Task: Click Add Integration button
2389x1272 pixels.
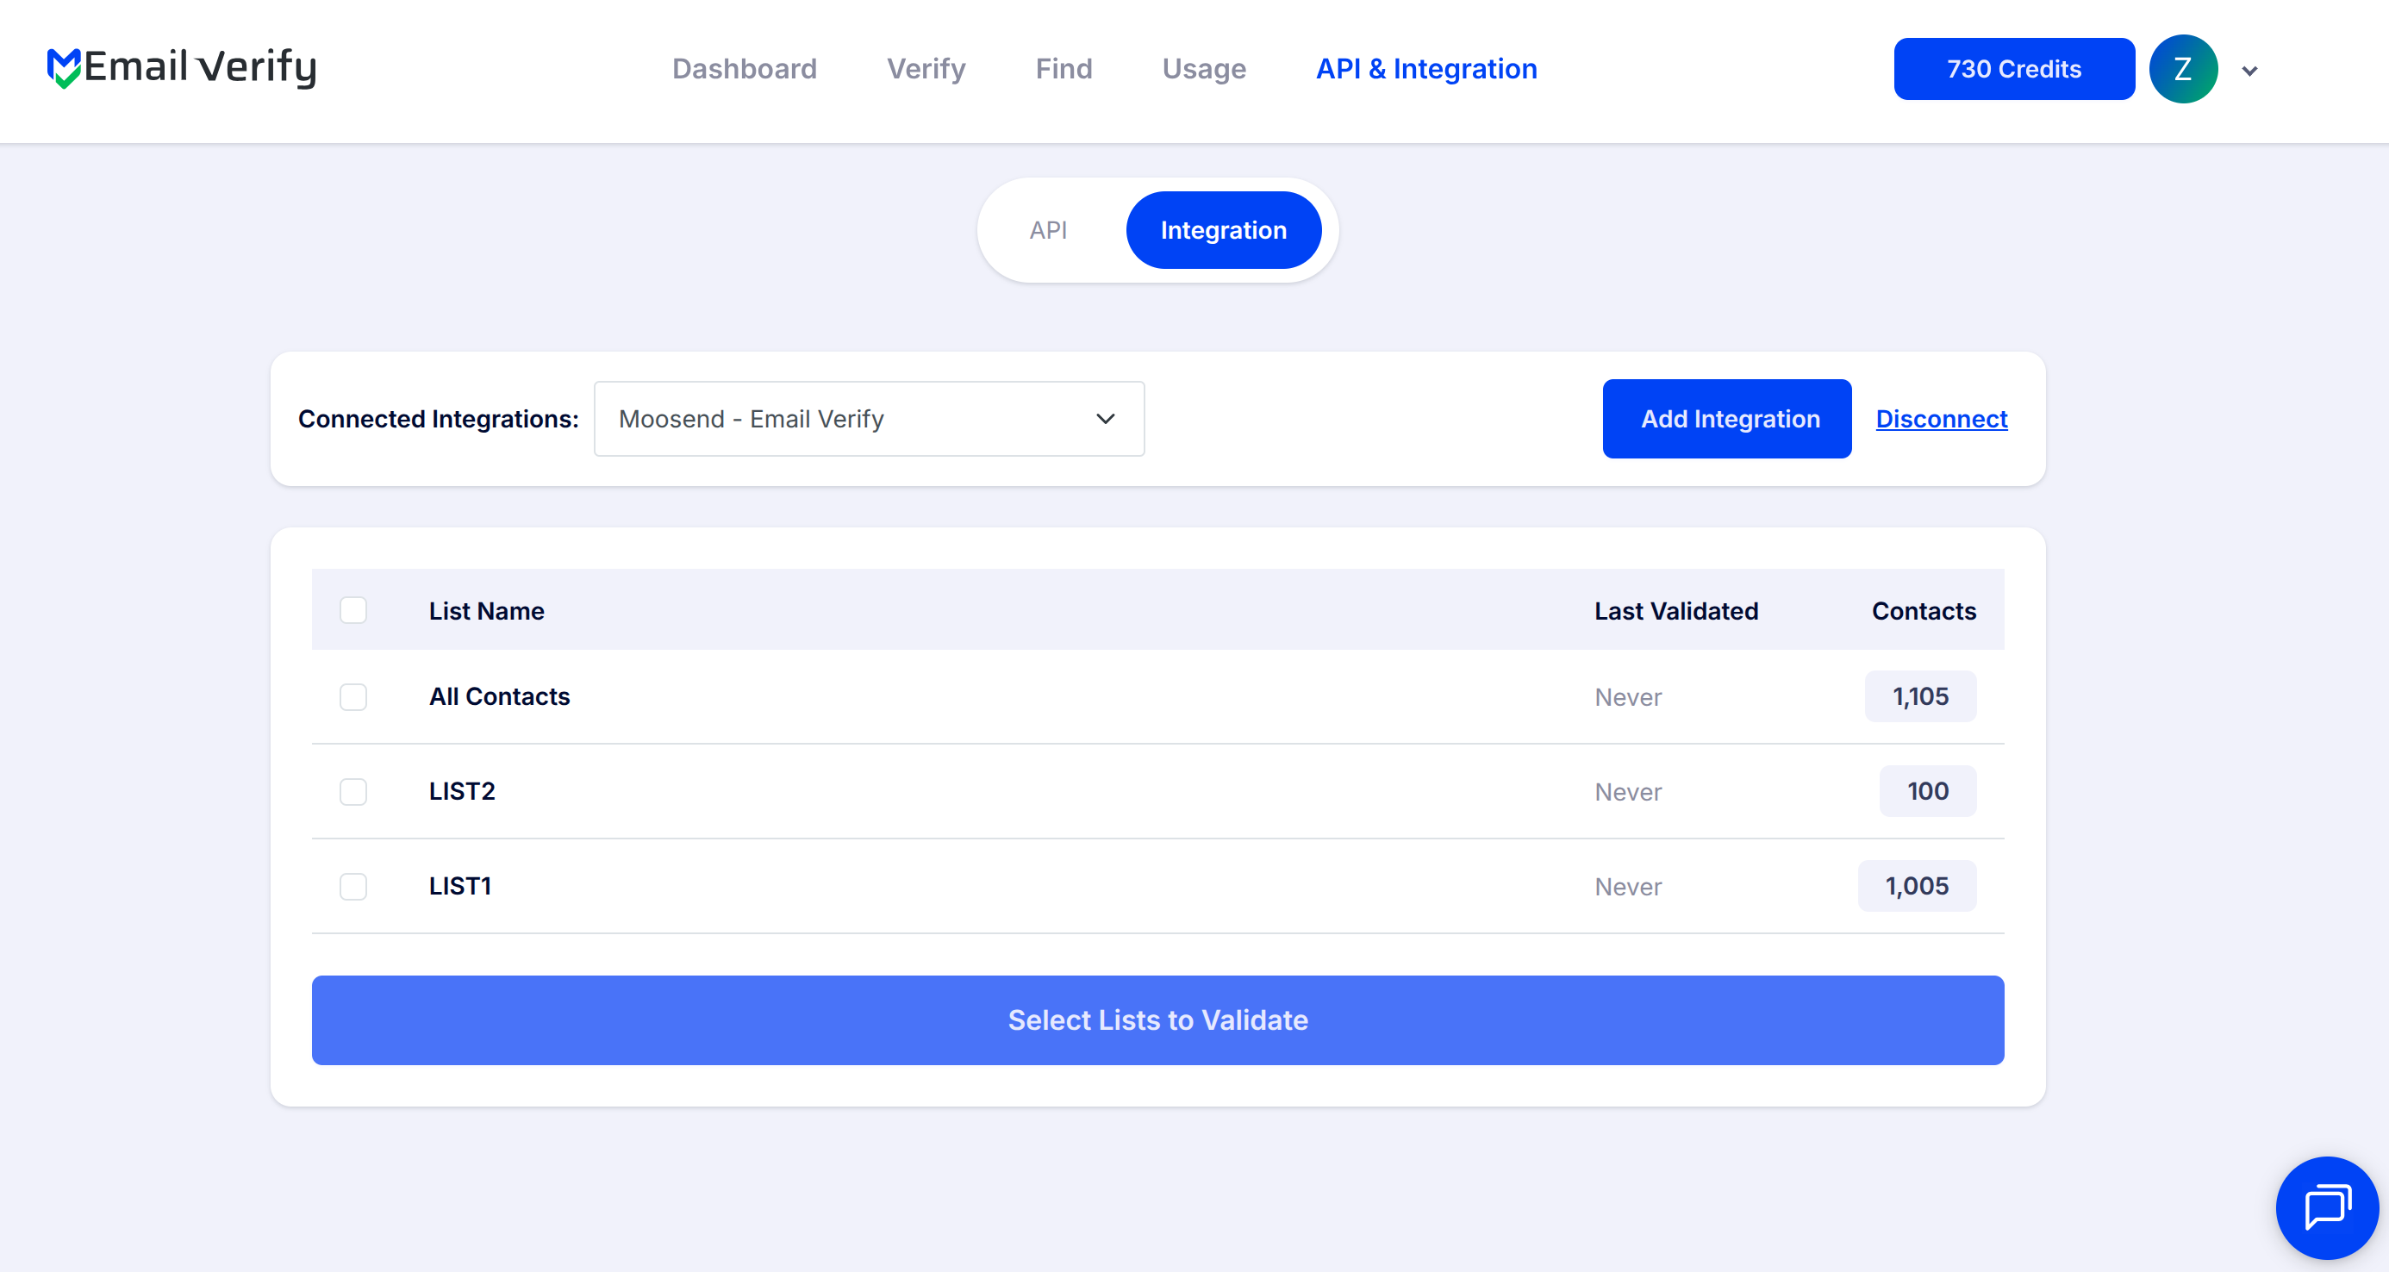Action: pyautogui.click(x=1727, y=419)
